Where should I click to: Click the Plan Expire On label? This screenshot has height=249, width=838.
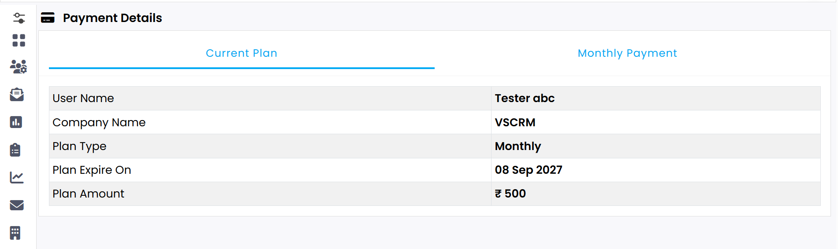92,170
